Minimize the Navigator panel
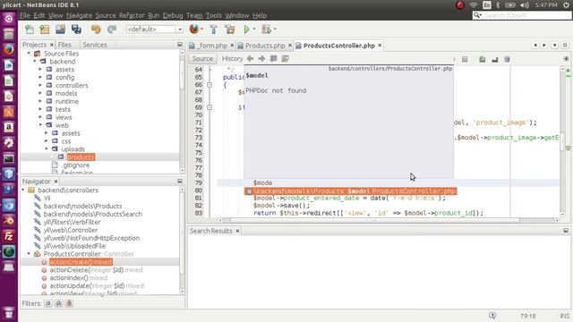573x322 pixels. [180, 181]
